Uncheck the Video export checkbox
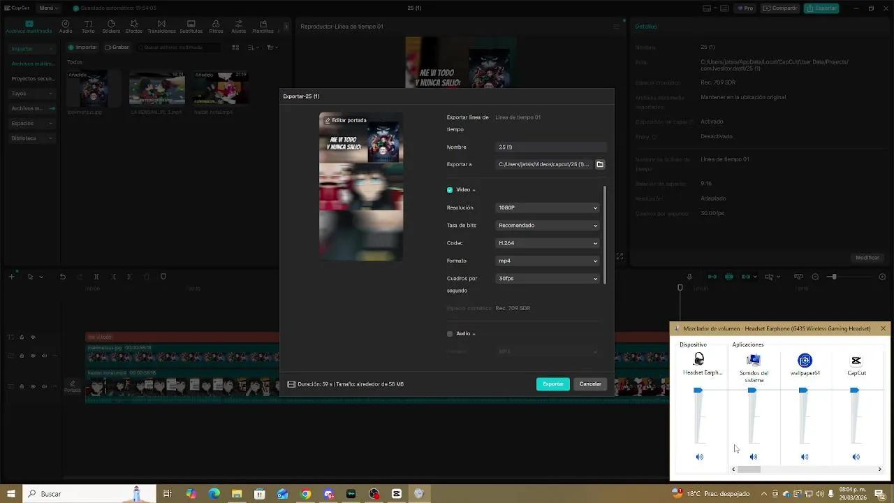This screenshot has width=894, height=503. (x=450, y=190)
